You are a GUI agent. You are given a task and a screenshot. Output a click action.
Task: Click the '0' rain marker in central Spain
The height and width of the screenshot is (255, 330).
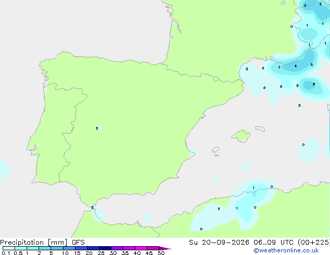[x=97, y=128]
